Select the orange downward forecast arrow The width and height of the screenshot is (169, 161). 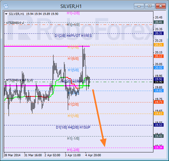pyautogui.click(x=99, y=118)
